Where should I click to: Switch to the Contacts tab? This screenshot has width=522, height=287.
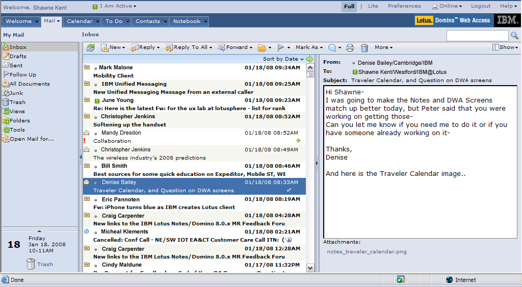click(150, 21)
